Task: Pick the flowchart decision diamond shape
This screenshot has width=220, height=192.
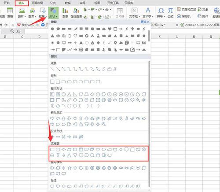Action: (63, 149)
